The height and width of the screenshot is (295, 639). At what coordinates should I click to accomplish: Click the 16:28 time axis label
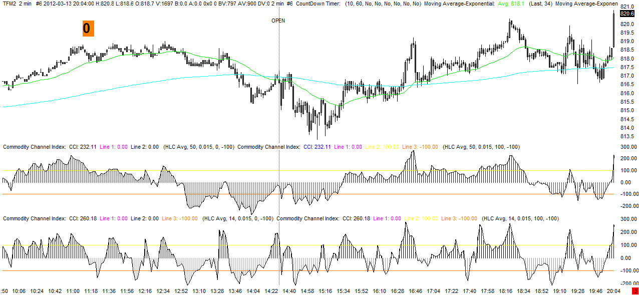click(398, 291)
